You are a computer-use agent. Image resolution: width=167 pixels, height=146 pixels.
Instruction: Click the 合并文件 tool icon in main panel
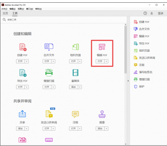coord(49,47)
